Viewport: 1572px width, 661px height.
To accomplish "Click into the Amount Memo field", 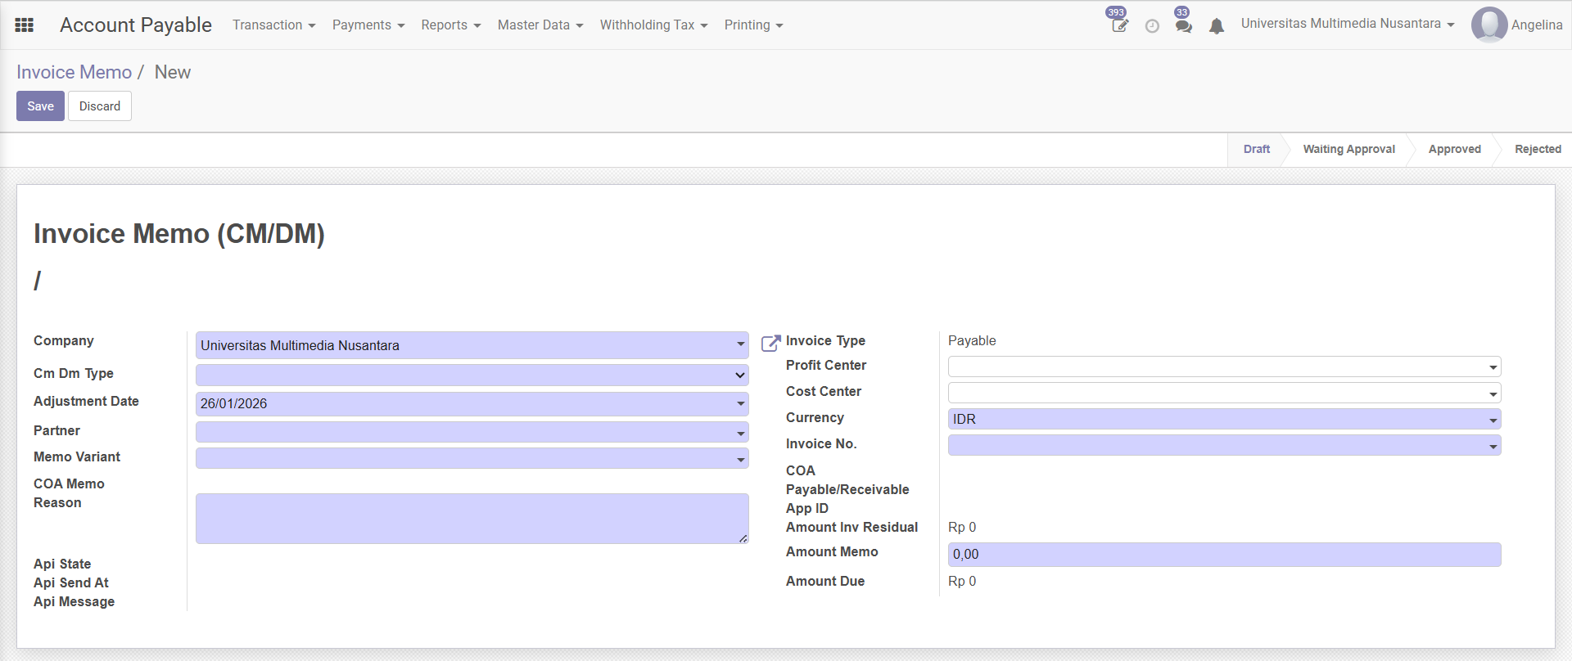I will pos(1223,554).
